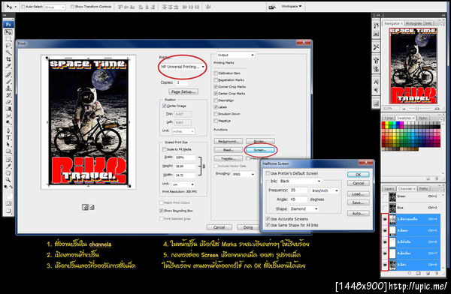
Task: Select the Horizontal Type tool
Action: pyautogui.click(x=8, y=137)
